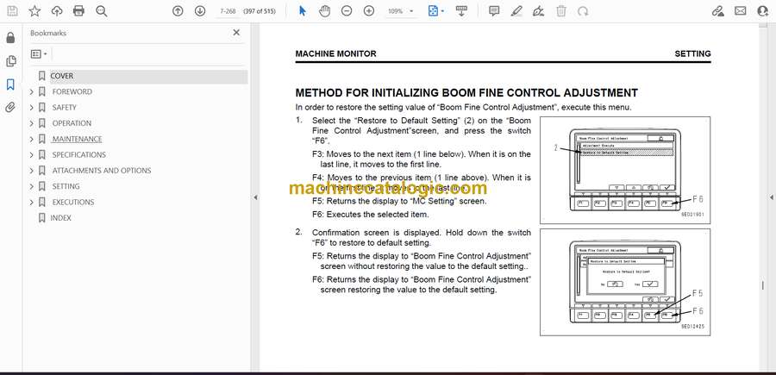Open the find text magnifier tool

pyautogui.click(x=102, y=11)
